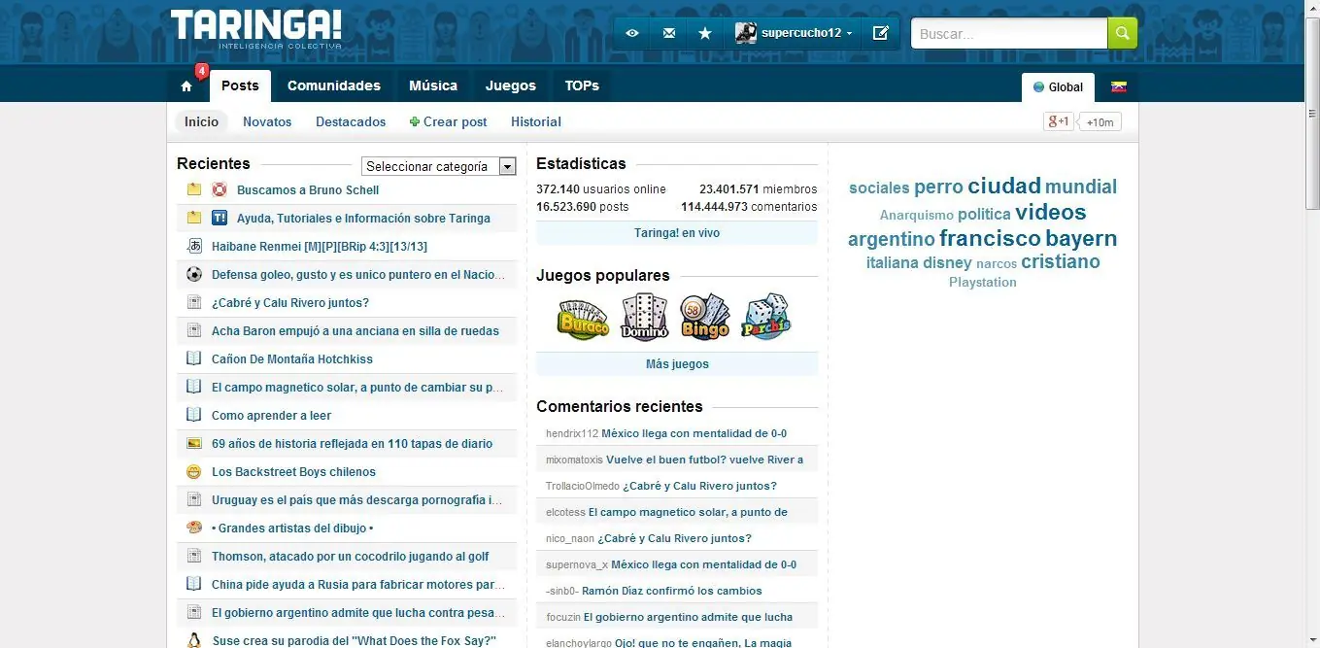
Task: Open post Thomson, atacado por un cocodrilo
Action: 351,556
